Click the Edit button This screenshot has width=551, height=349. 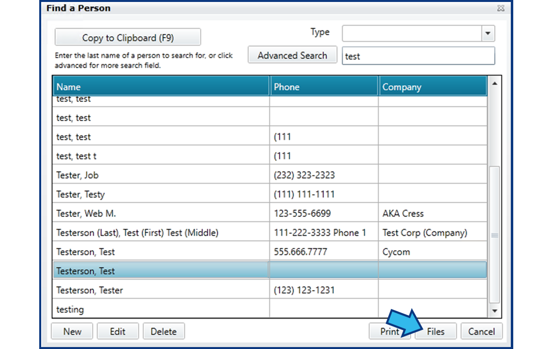coord(117,331)
